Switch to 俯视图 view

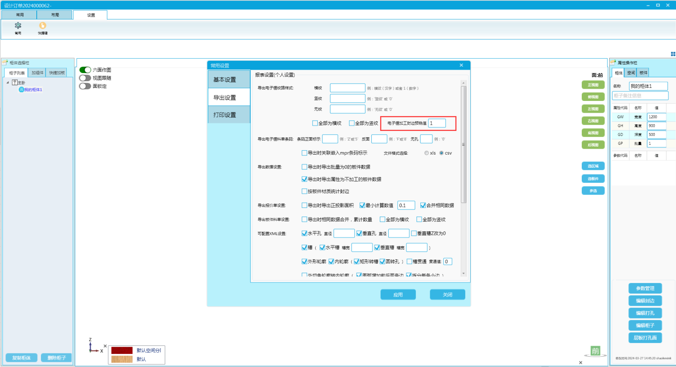point(593,97)
